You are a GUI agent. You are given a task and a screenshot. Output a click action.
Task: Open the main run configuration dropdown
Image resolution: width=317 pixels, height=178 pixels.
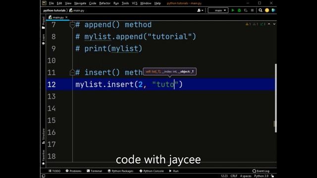pos(218,10)
